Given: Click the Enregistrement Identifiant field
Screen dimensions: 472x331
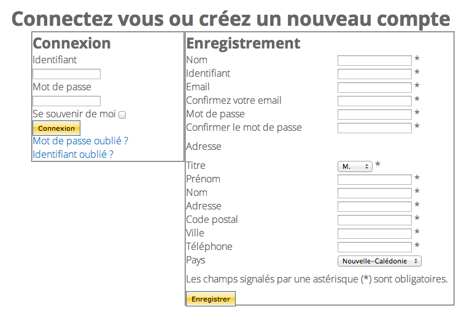Looking at the screenshot, I should click(x=374, y=74).
